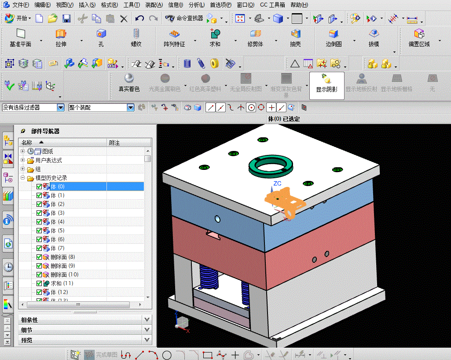Click the Part Navigator sidebar icon
Viewport: 451px width, 360px height.
8,177
